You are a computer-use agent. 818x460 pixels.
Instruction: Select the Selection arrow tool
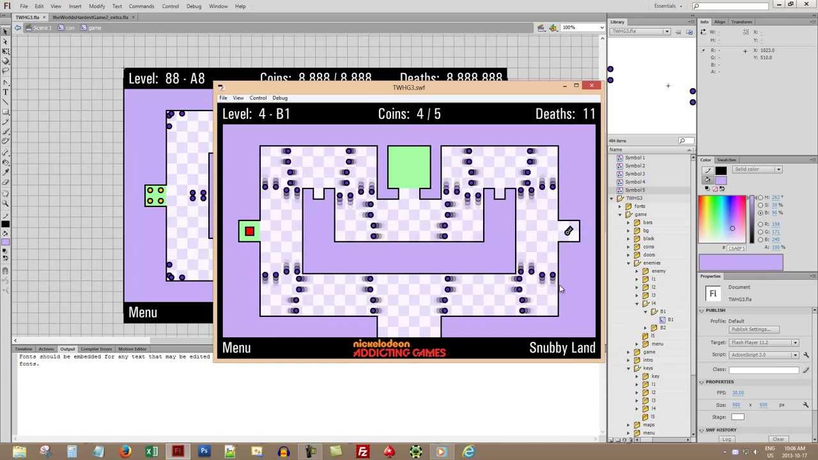[6, 33]
